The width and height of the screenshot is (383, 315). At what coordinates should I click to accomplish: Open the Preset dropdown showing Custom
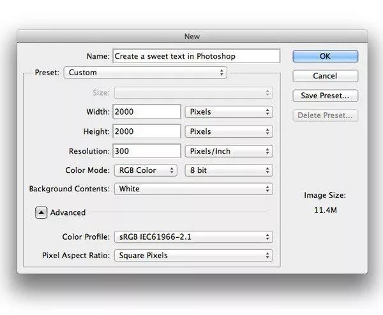[x=146, y=73]
